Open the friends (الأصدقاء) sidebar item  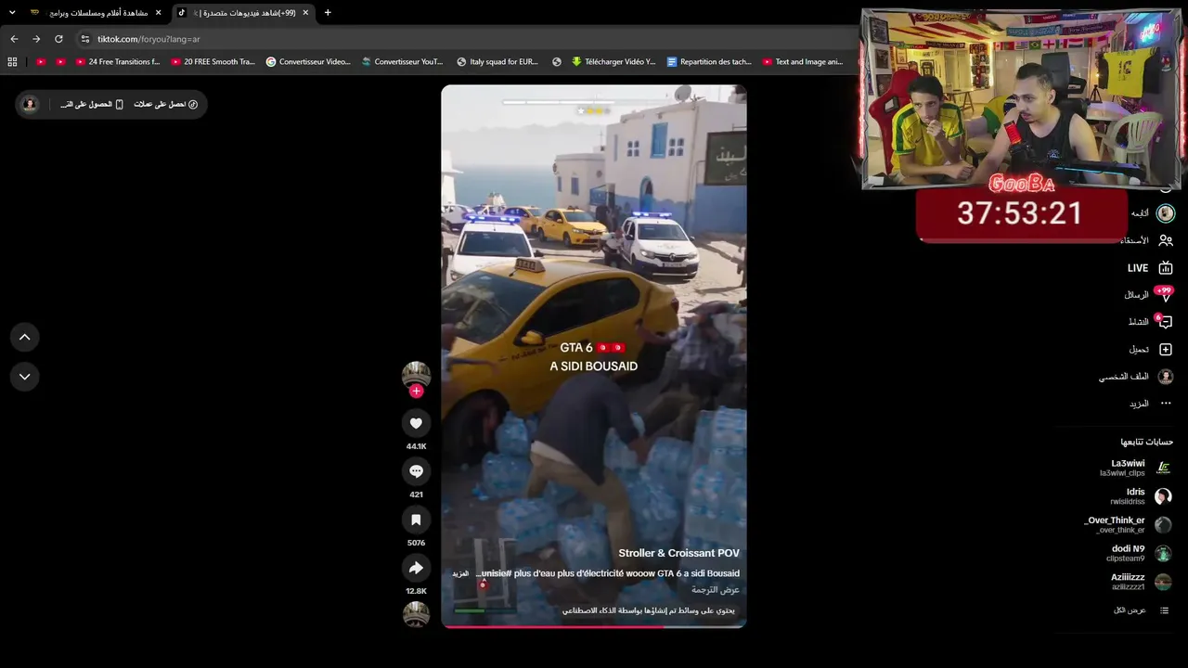pyautogui.click(x=1146, y=240)
